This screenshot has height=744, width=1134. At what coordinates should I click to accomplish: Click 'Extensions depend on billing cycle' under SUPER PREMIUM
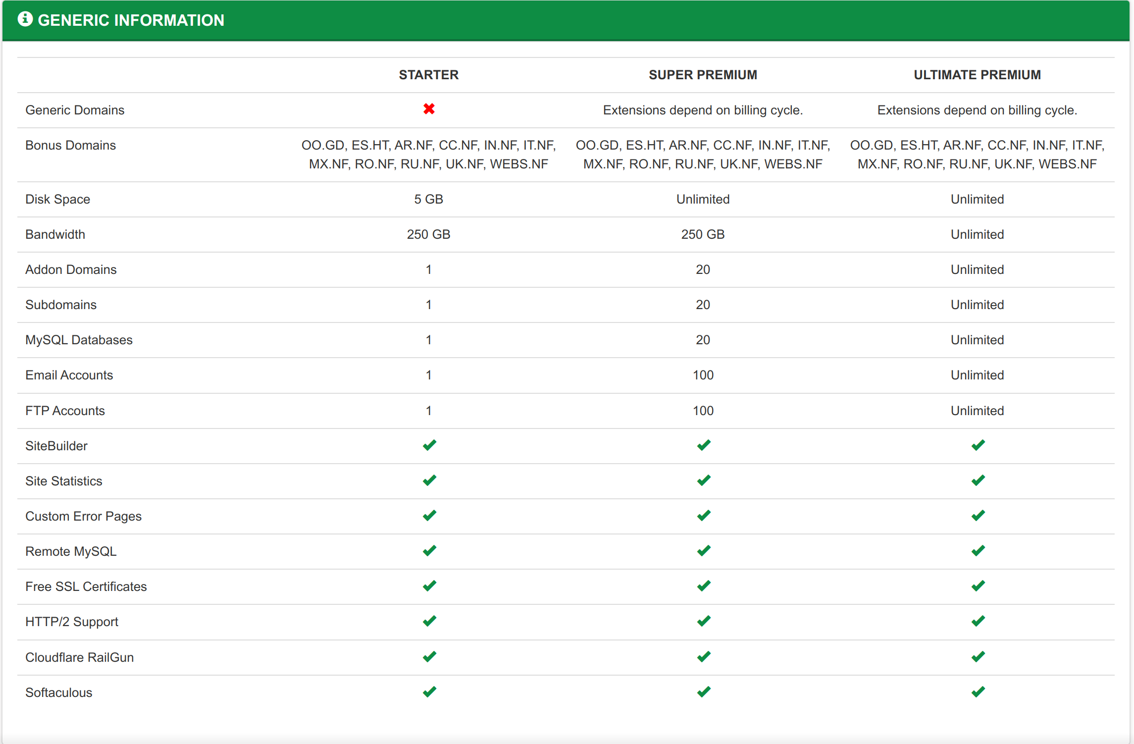(703, 110)
